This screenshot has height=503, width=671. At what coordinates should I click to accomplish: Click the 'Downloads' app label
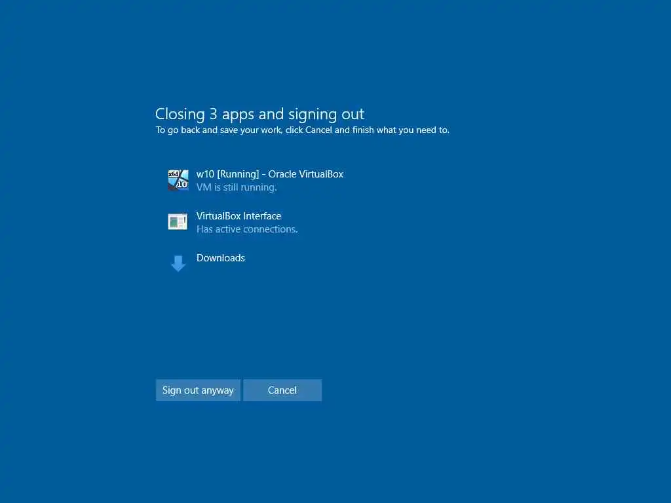pyautogui.click(x=221, y=258)
